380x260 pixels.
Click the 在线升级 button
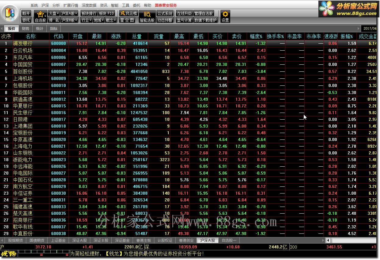pyautogui.click(x=184, y=13)
